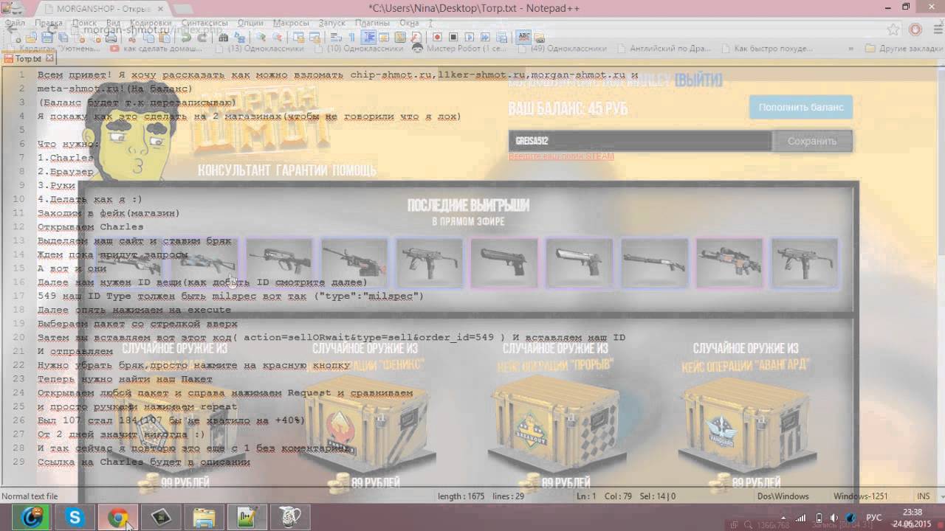This screenshot has width=945, height=531.
Task: Click the Сохранить button on the webpage
Action: point(812,141)
